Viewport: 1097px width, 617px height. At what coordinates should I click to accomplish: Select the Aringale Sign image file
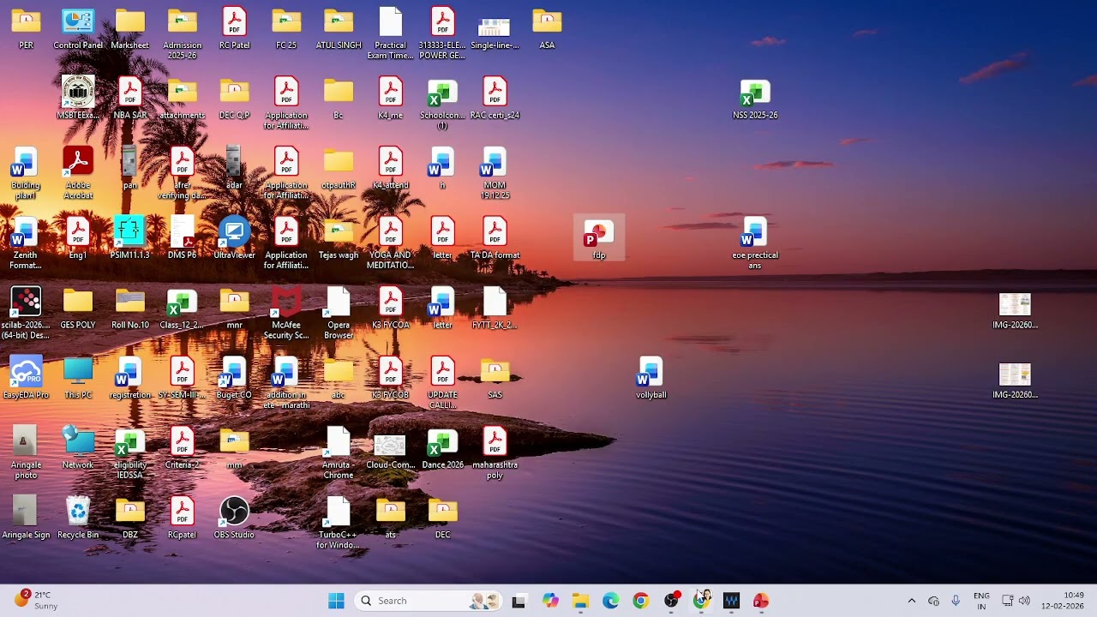pyautogui.click(x=26, y=518)
